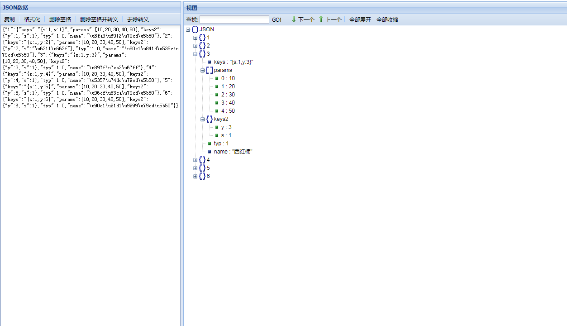Click the array bracket icon next to params

(209, 70)
